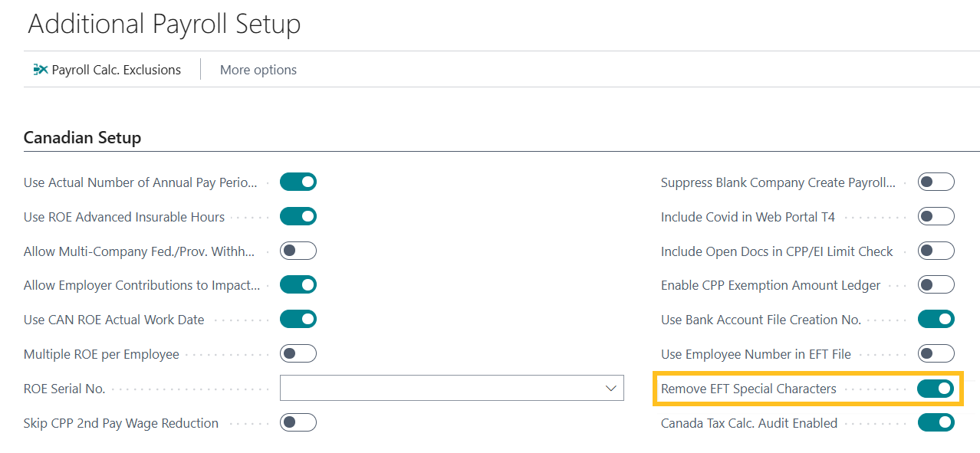Disable Use Bank Account File Creation No.
The width and height of the screenshot is (980, 453).
936,320
